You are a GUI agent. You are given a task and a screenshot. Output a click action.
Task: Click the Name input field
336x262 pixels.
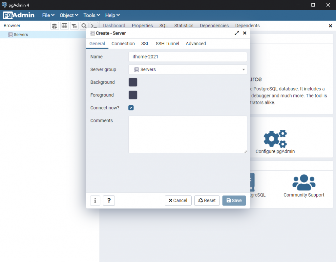pyautogui.click(x=188, y=57)
